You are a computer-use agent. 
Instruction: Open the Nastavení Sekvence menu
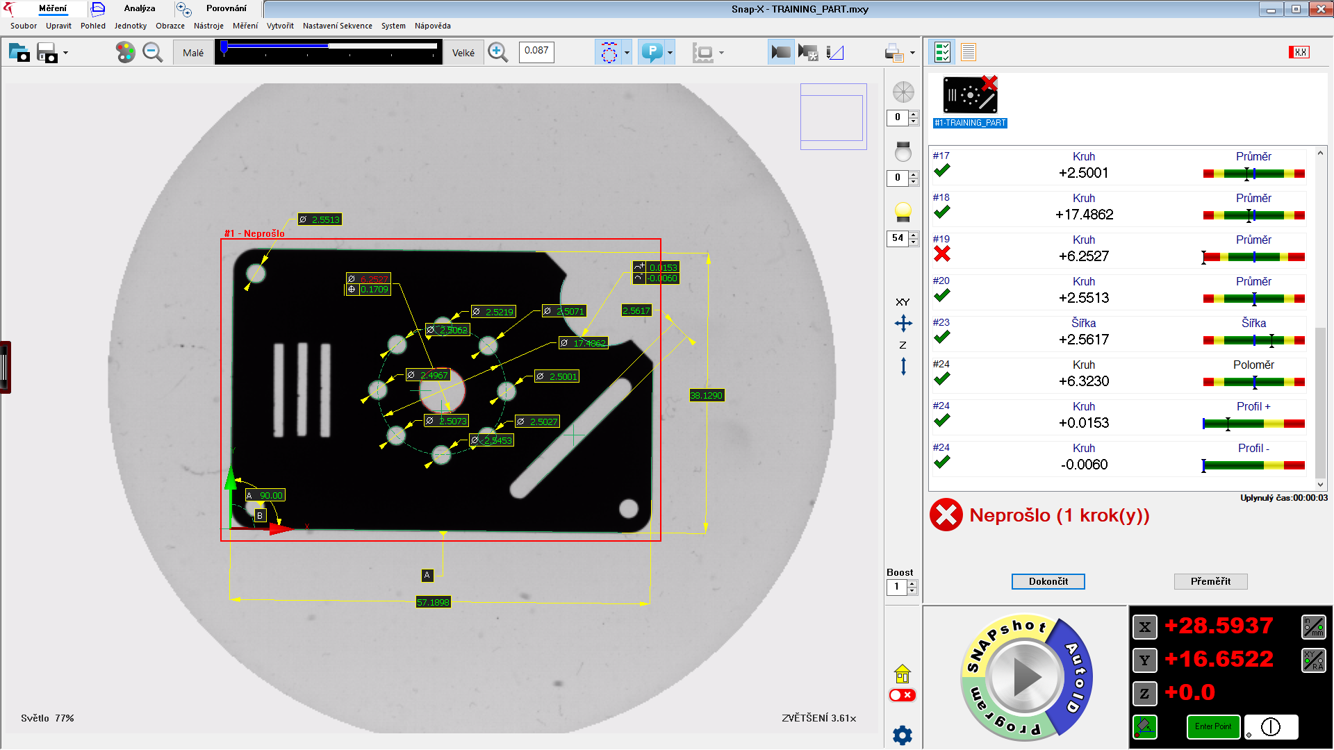tap(337, 26)
